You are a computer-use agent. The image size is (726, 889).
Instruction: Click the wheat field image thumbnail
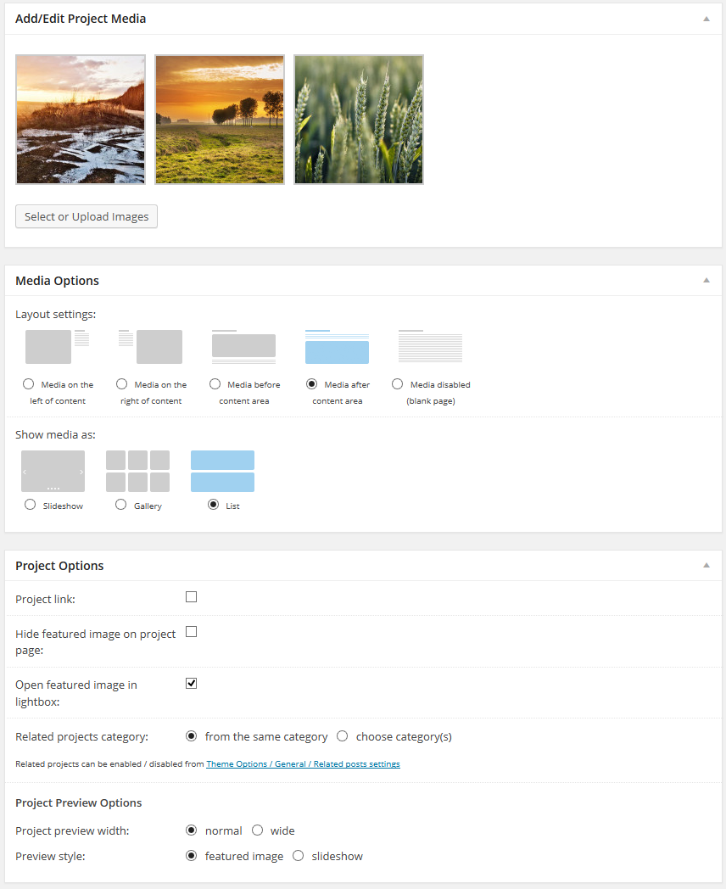pyautogui.click(x=359, y=120)
